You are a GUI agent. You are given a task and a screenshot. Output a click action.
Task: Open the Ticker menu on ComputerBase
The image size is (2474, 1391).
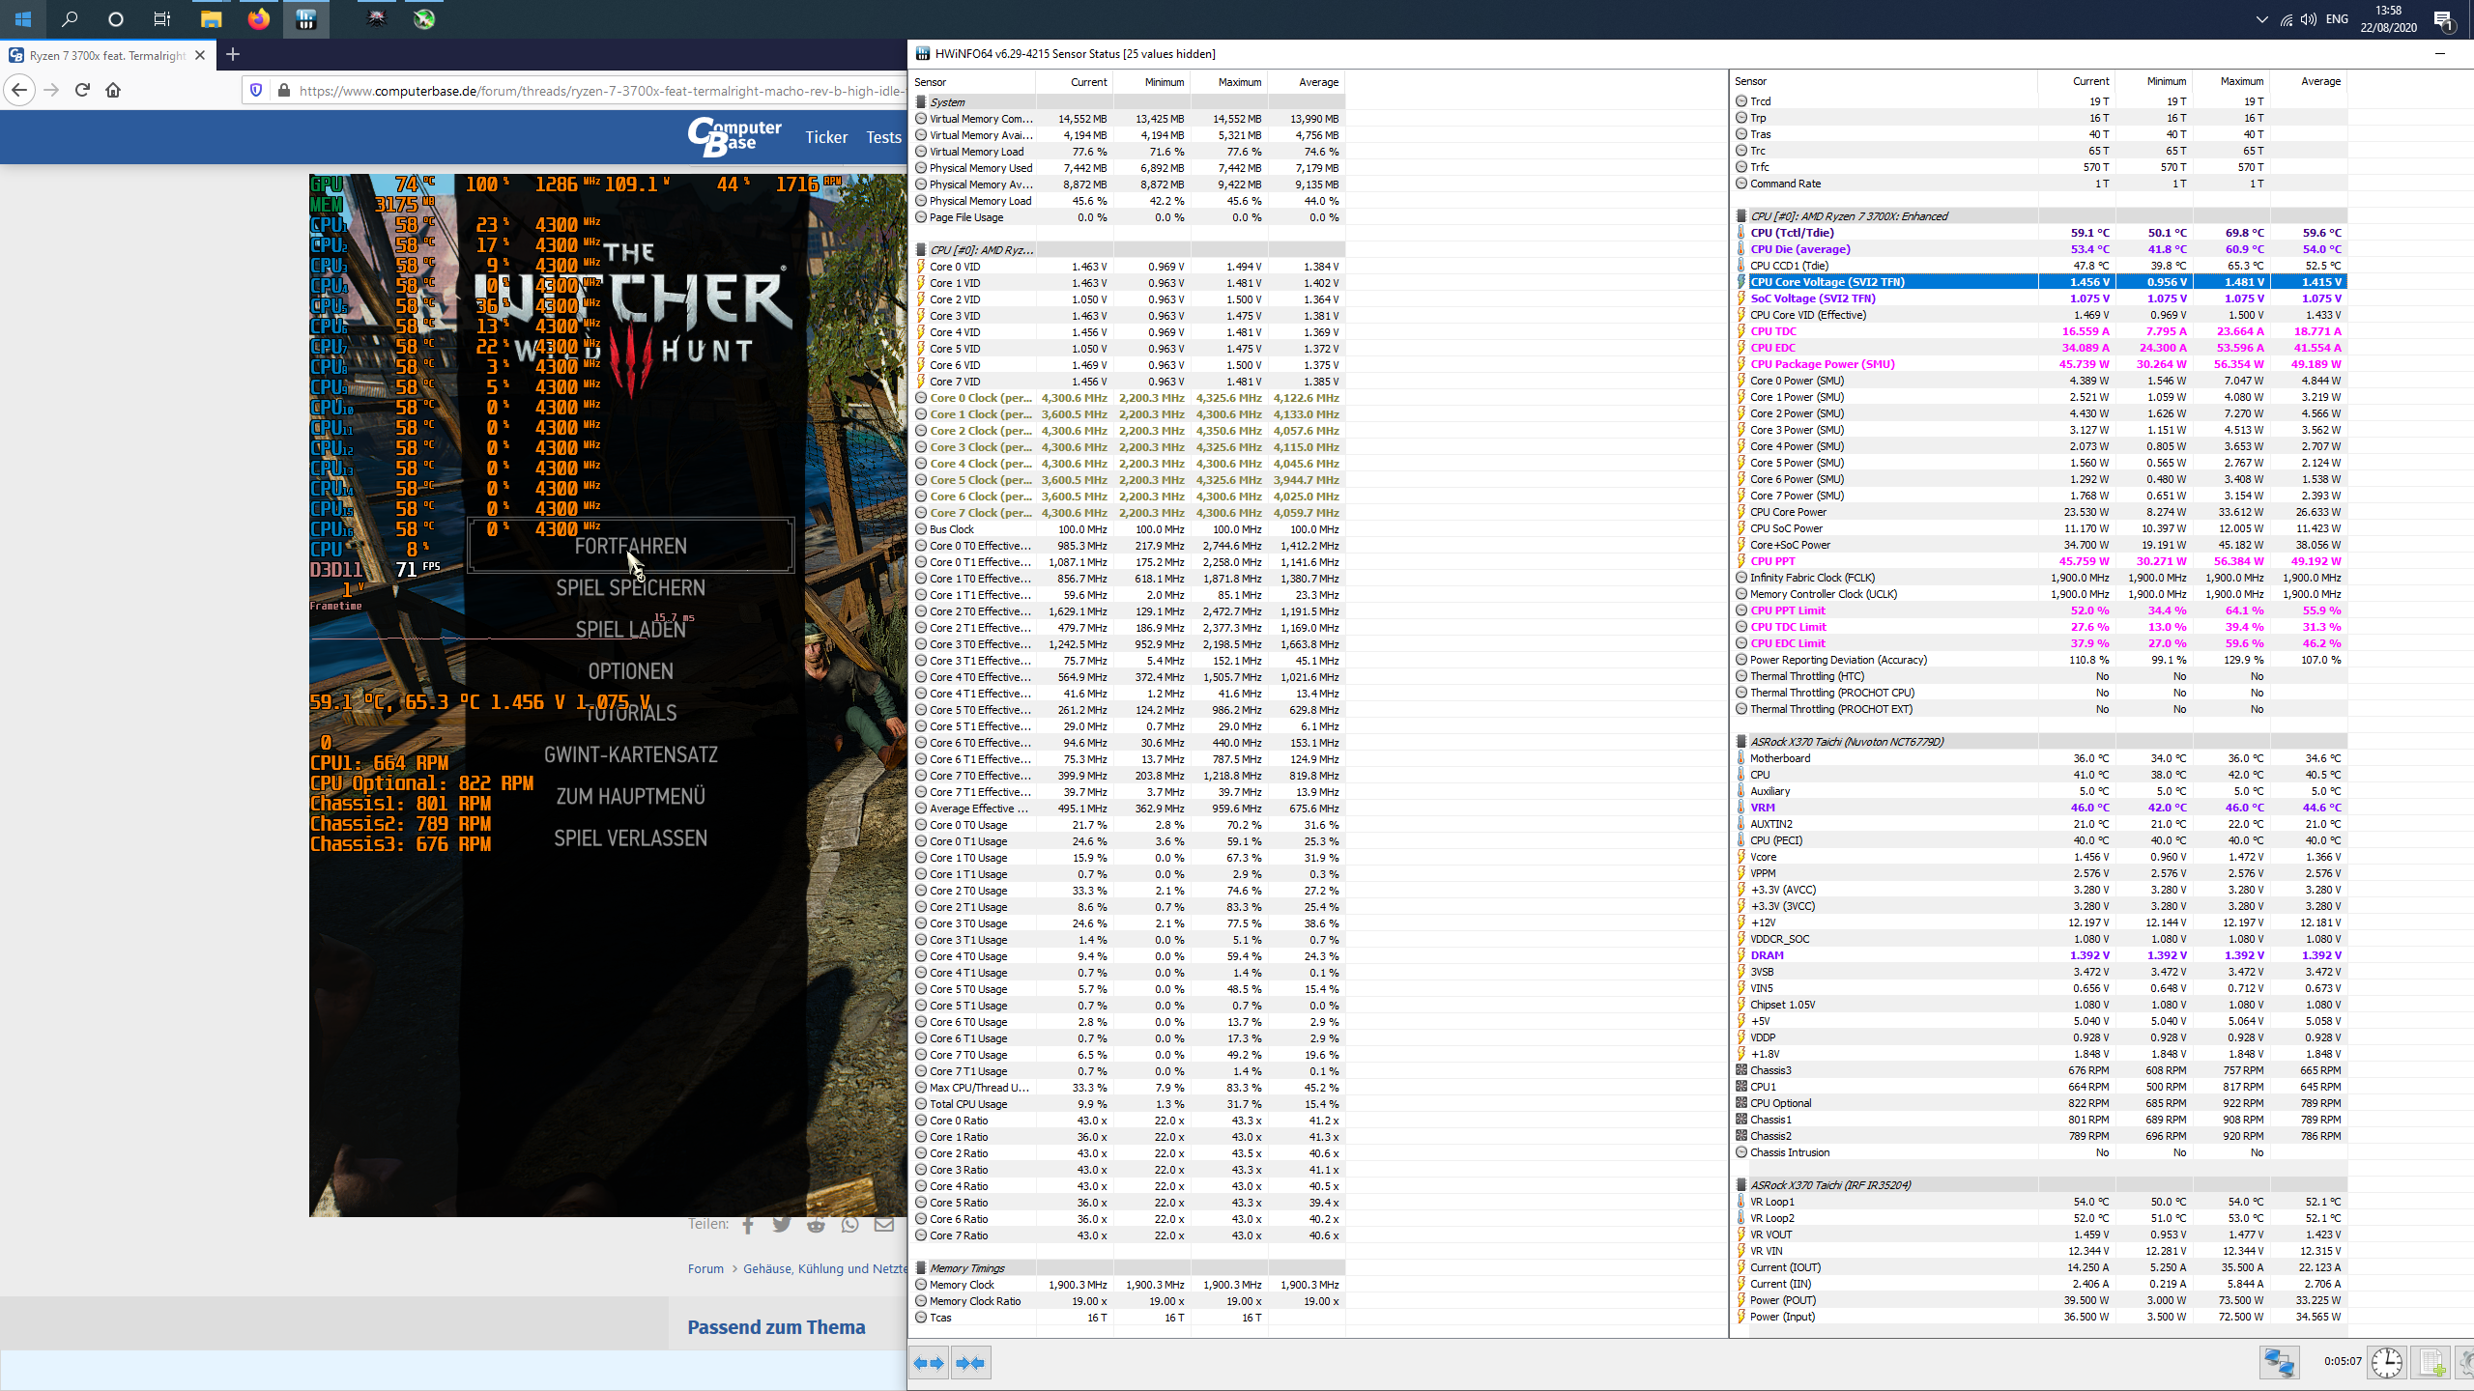(x=826, y=137)
